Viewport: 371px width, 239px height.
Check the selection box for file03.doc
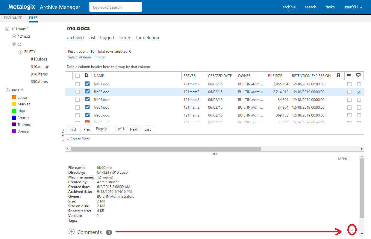tap(78, 100)
